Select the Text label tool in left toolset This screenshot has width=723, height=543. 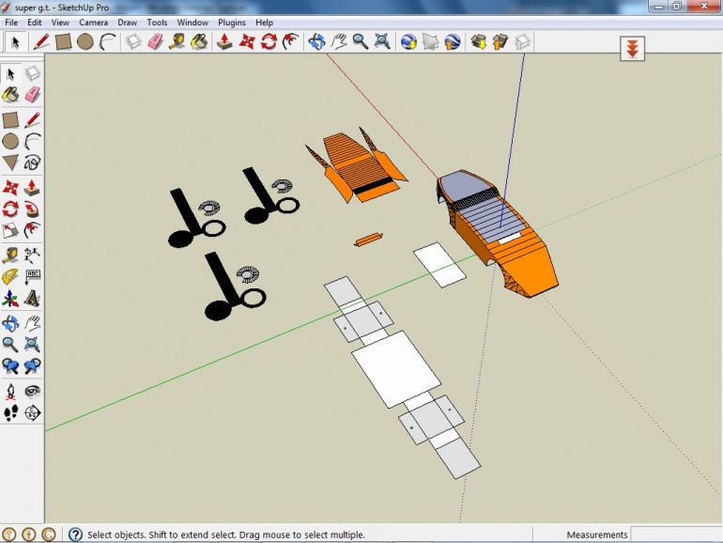[32, 276]
